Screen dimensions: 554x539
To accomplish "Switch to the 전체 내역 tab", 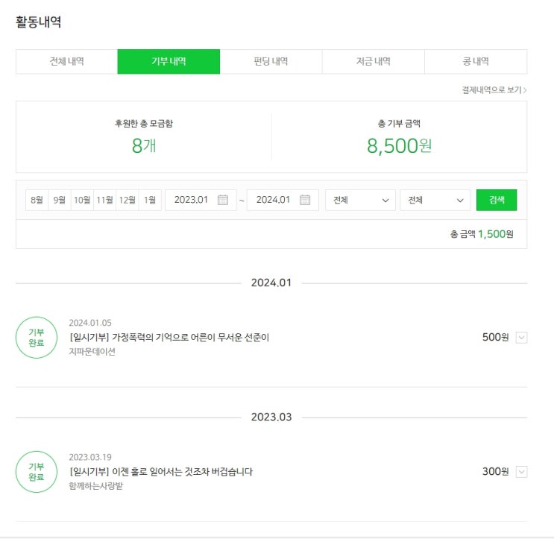I will point(66,62).
